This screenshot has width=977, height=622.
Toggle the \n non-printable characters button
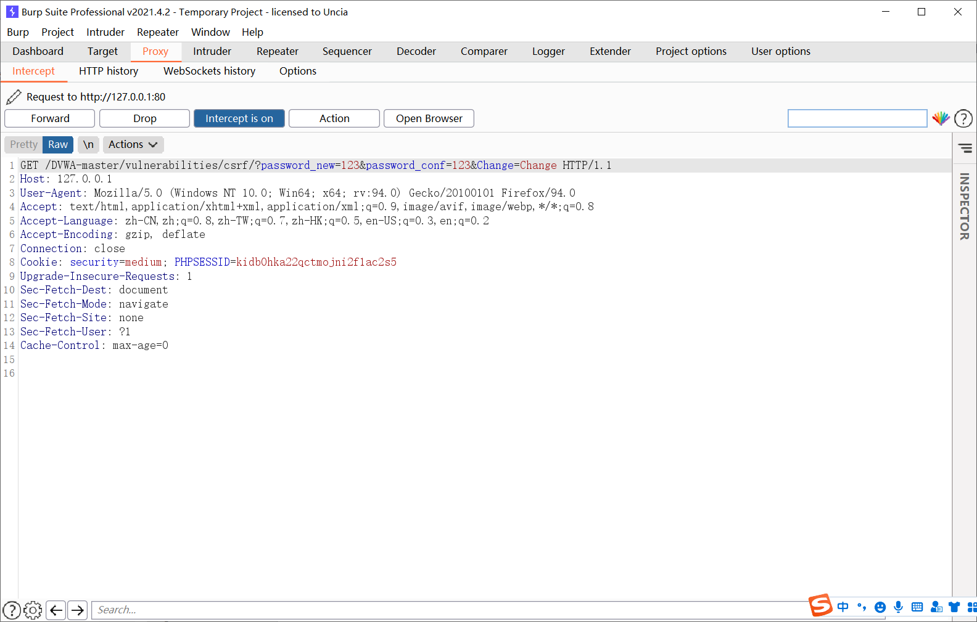(x=88, y=144)
